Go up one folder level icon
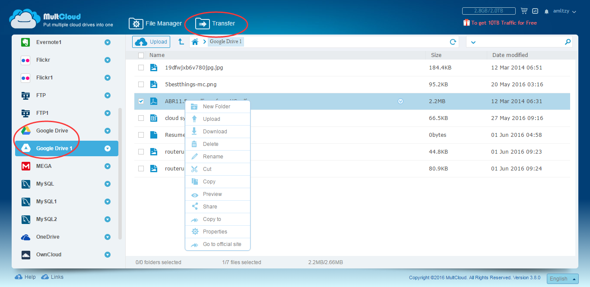The width and height of the screenshot is (590, 287). (x=181, y=42)
